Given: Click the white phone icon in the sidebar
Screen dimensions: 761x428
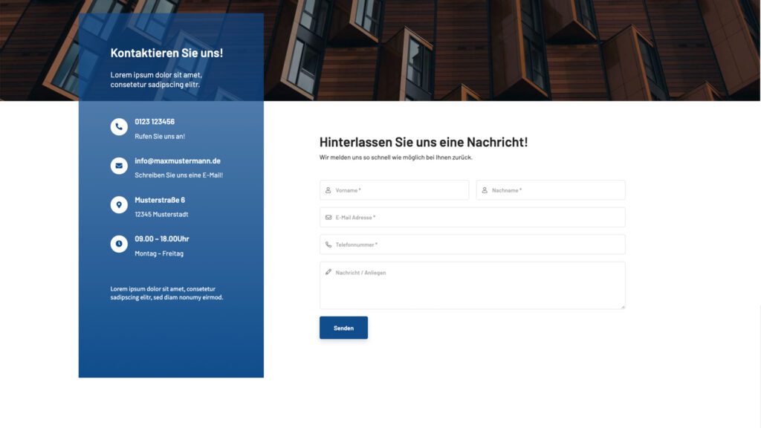Looking at the screenshot, I should [x=119, y=127].
